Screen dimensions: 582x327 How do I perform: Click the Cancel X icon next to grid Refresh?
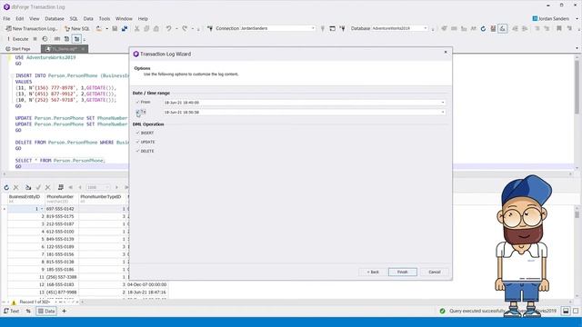point(16,188)
